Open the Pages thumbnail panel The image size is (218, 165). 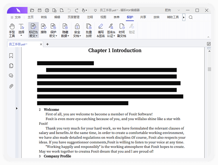(11, 66)
